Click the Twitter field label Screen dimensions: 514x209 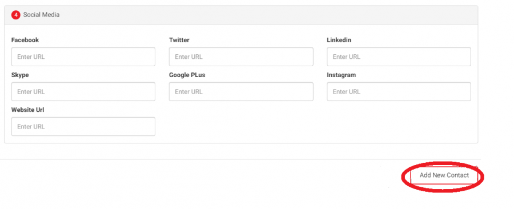pyautogui.click(x=179, y=40)
